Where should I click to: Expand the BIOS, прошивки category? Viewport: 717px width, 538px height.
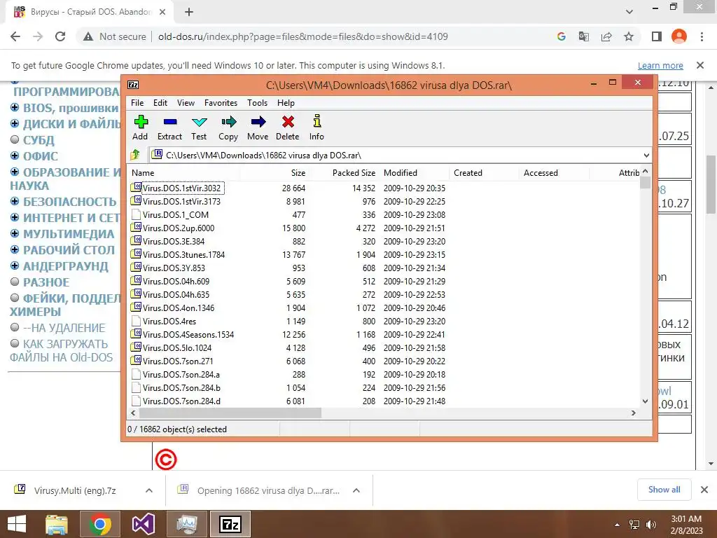tap(15, 107)
